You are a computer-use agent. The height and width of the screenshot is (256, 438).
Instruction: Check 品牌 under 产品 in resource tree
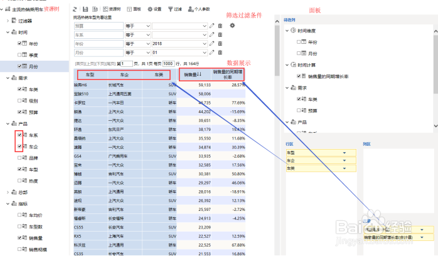tap(19, 158)
